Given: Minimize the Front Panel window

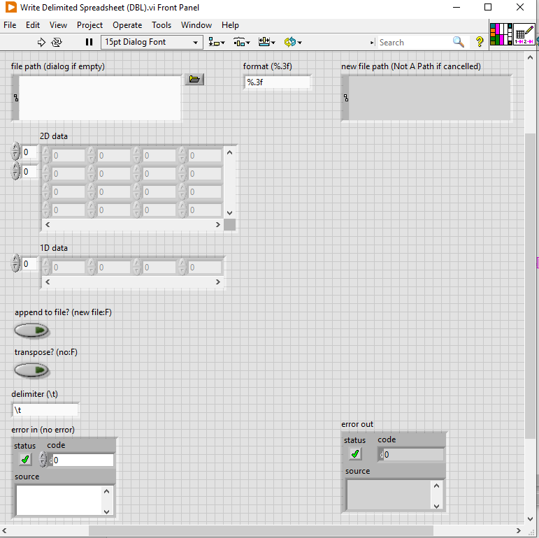Looking at the screenshot, I should tap(457, 7).
